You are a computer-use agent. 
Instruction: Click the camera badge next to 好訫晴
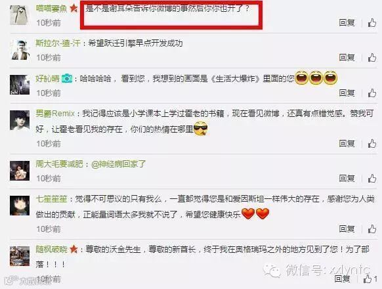67,79
